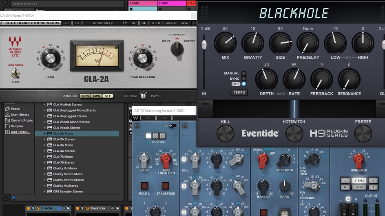Enable the Transpose button

point(166,185)
